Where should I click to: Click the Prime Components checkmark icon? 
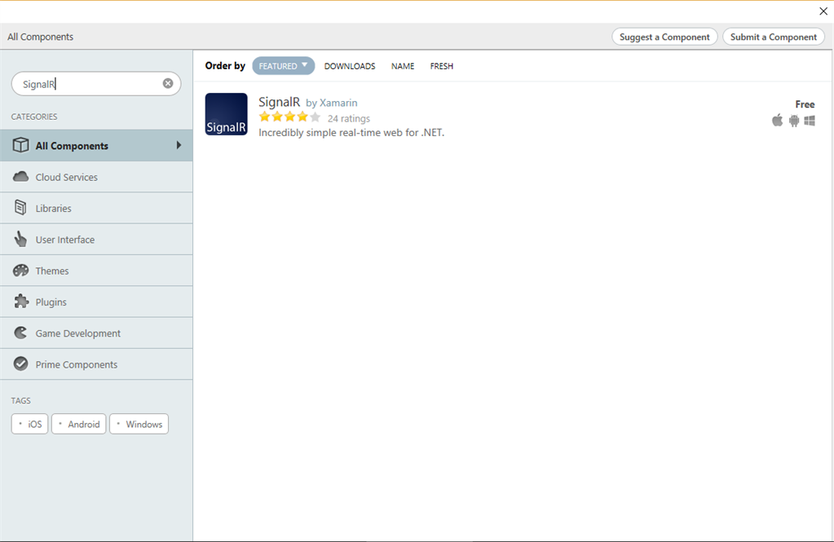(20, 364)
